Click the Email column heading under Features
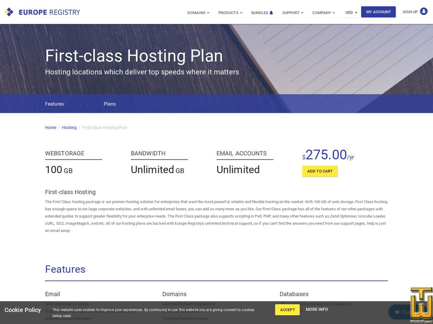The image size is (433, 324). click(x=52, y=294)
